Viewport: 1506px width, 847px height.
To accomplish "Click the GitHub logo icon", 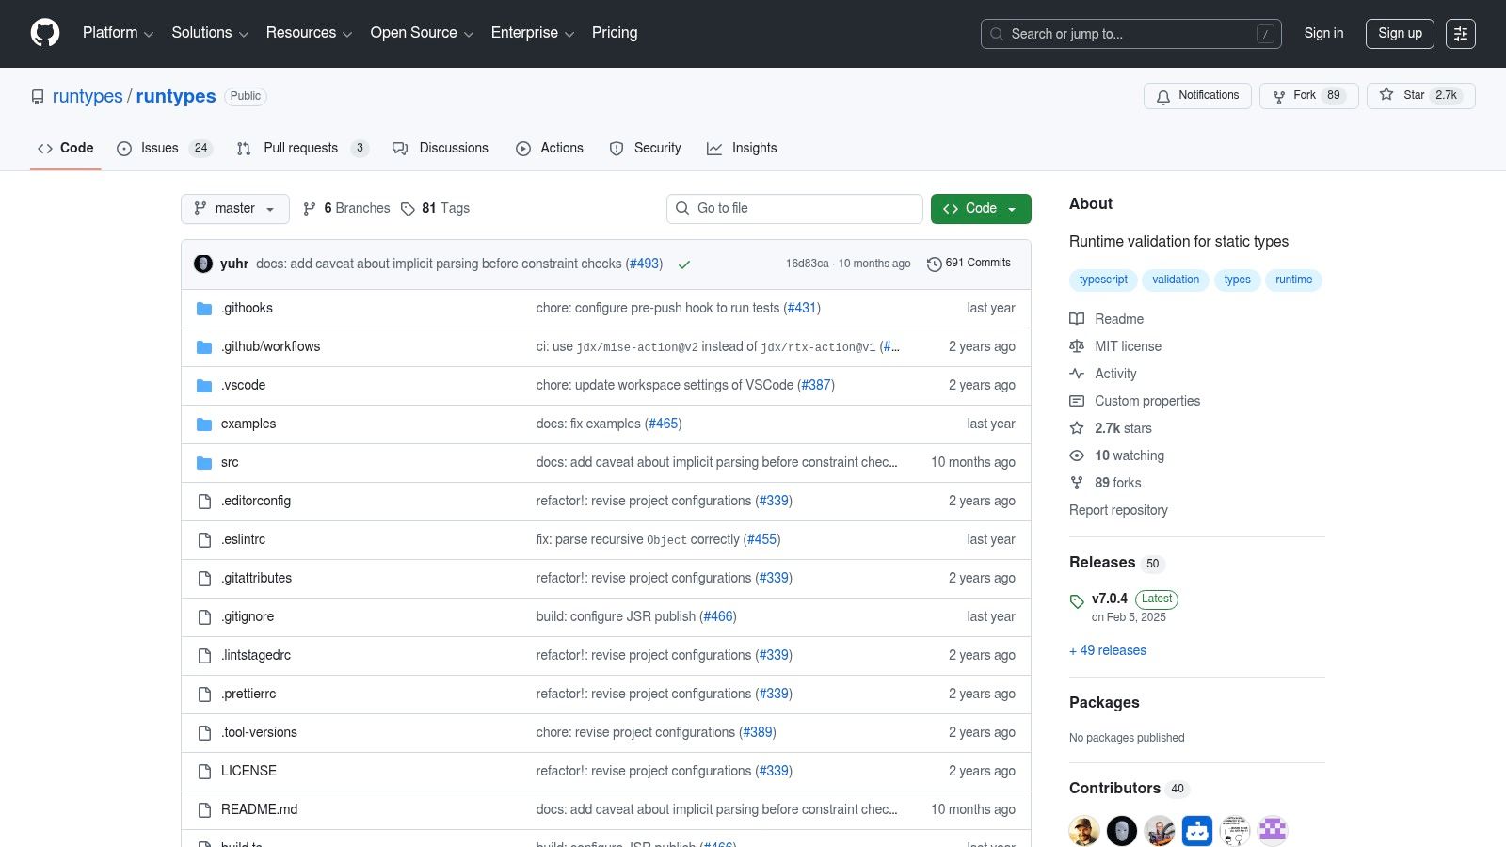I will [x=45, y=33].
